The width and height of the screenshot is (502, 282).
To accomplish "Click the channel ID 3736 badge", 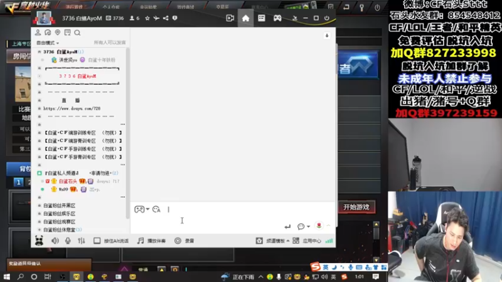I will tap(115, 18).
